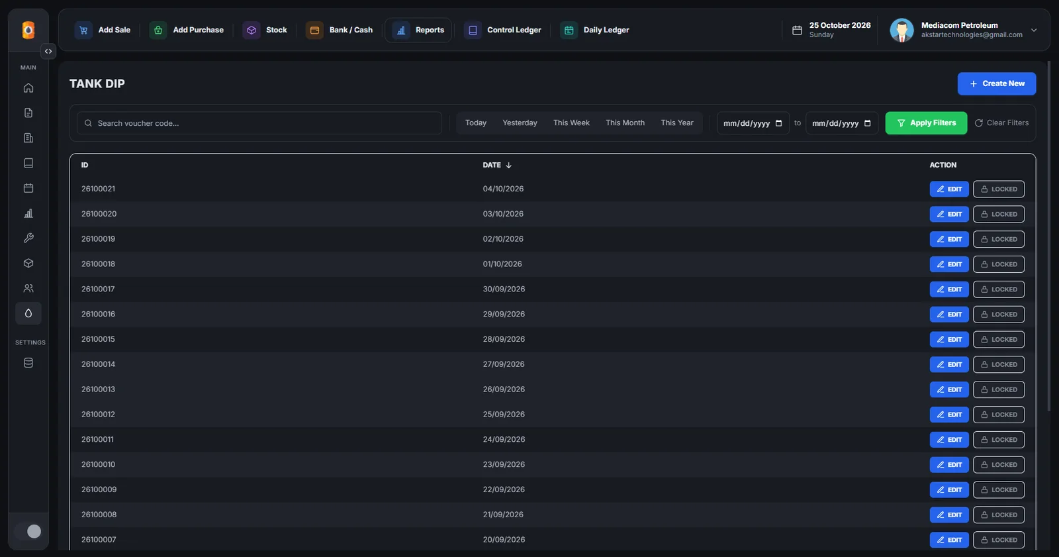Select the This Month filter
This screenshot has width=1059, height=557.
pyautogui.click(x=625, y=123)
